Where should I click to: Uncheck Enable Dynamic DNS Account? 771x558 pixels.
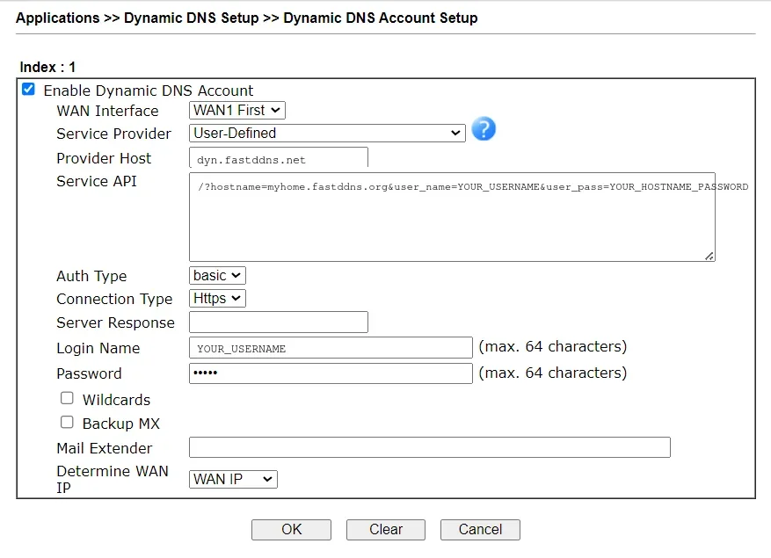[x=28, y=89]
